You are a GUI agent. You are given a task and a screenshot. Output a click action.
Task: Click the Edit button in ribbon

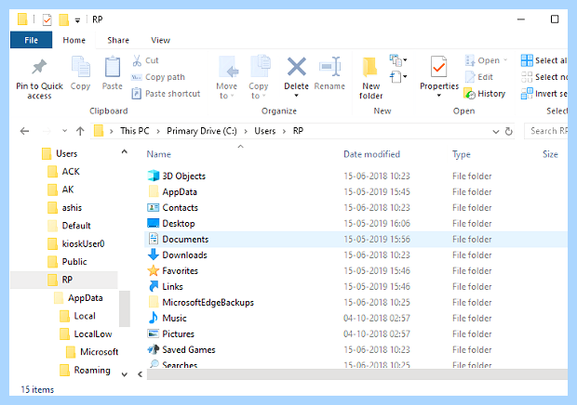pyautogui.click(x=479, y=77)
